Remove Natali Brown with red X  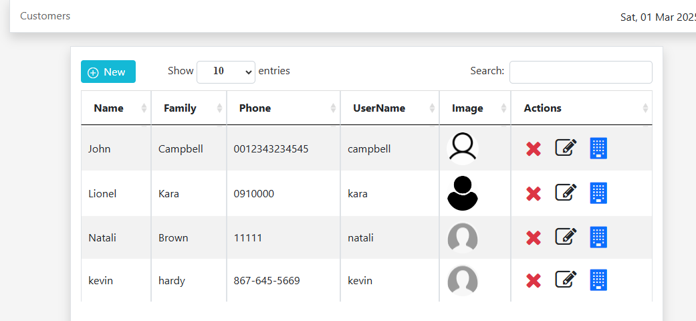click(x=533, y=237)
